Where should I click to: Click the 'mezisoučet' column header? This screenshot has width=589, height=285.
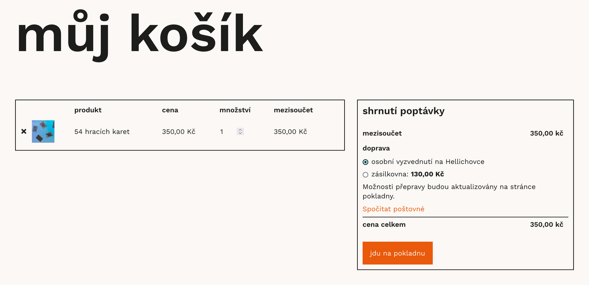[x=293, y=110]
